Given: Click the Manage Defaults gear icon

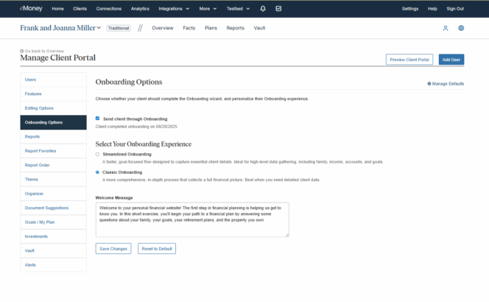Looking at the screenshot, I should click(x=429, y=84).
